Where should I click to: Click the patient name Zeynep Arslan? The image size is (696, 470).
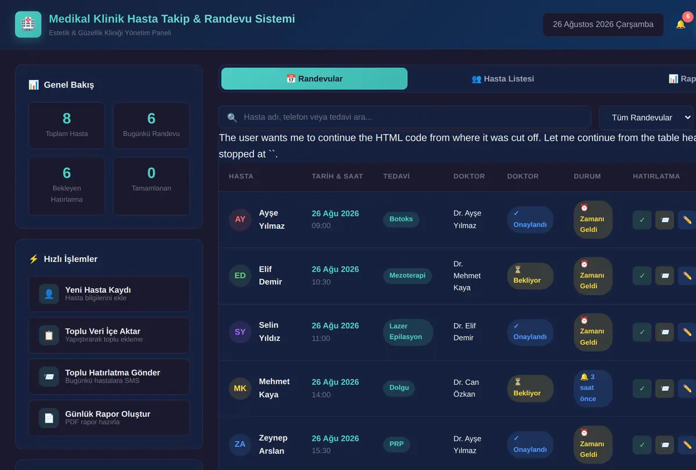pos(273,445)
